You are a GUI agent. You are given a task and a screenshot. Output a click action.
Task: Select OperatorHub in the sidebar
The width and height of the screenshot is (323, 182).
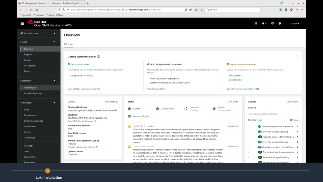(30, 88)
